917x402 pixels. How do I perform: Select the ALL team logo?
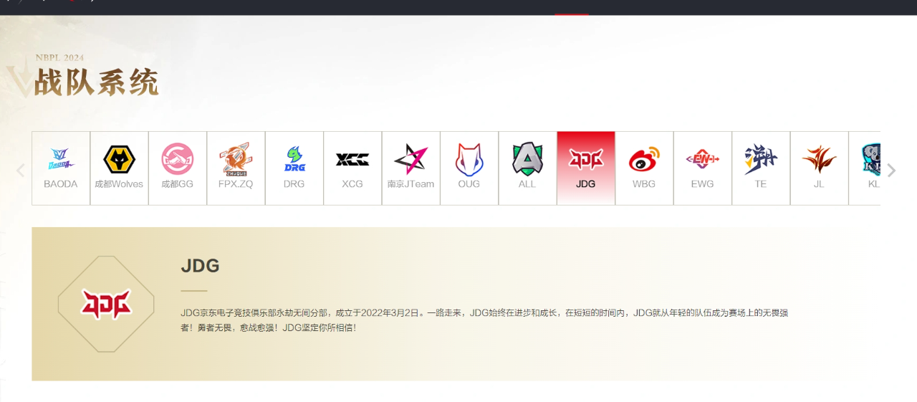coord(527,159)
